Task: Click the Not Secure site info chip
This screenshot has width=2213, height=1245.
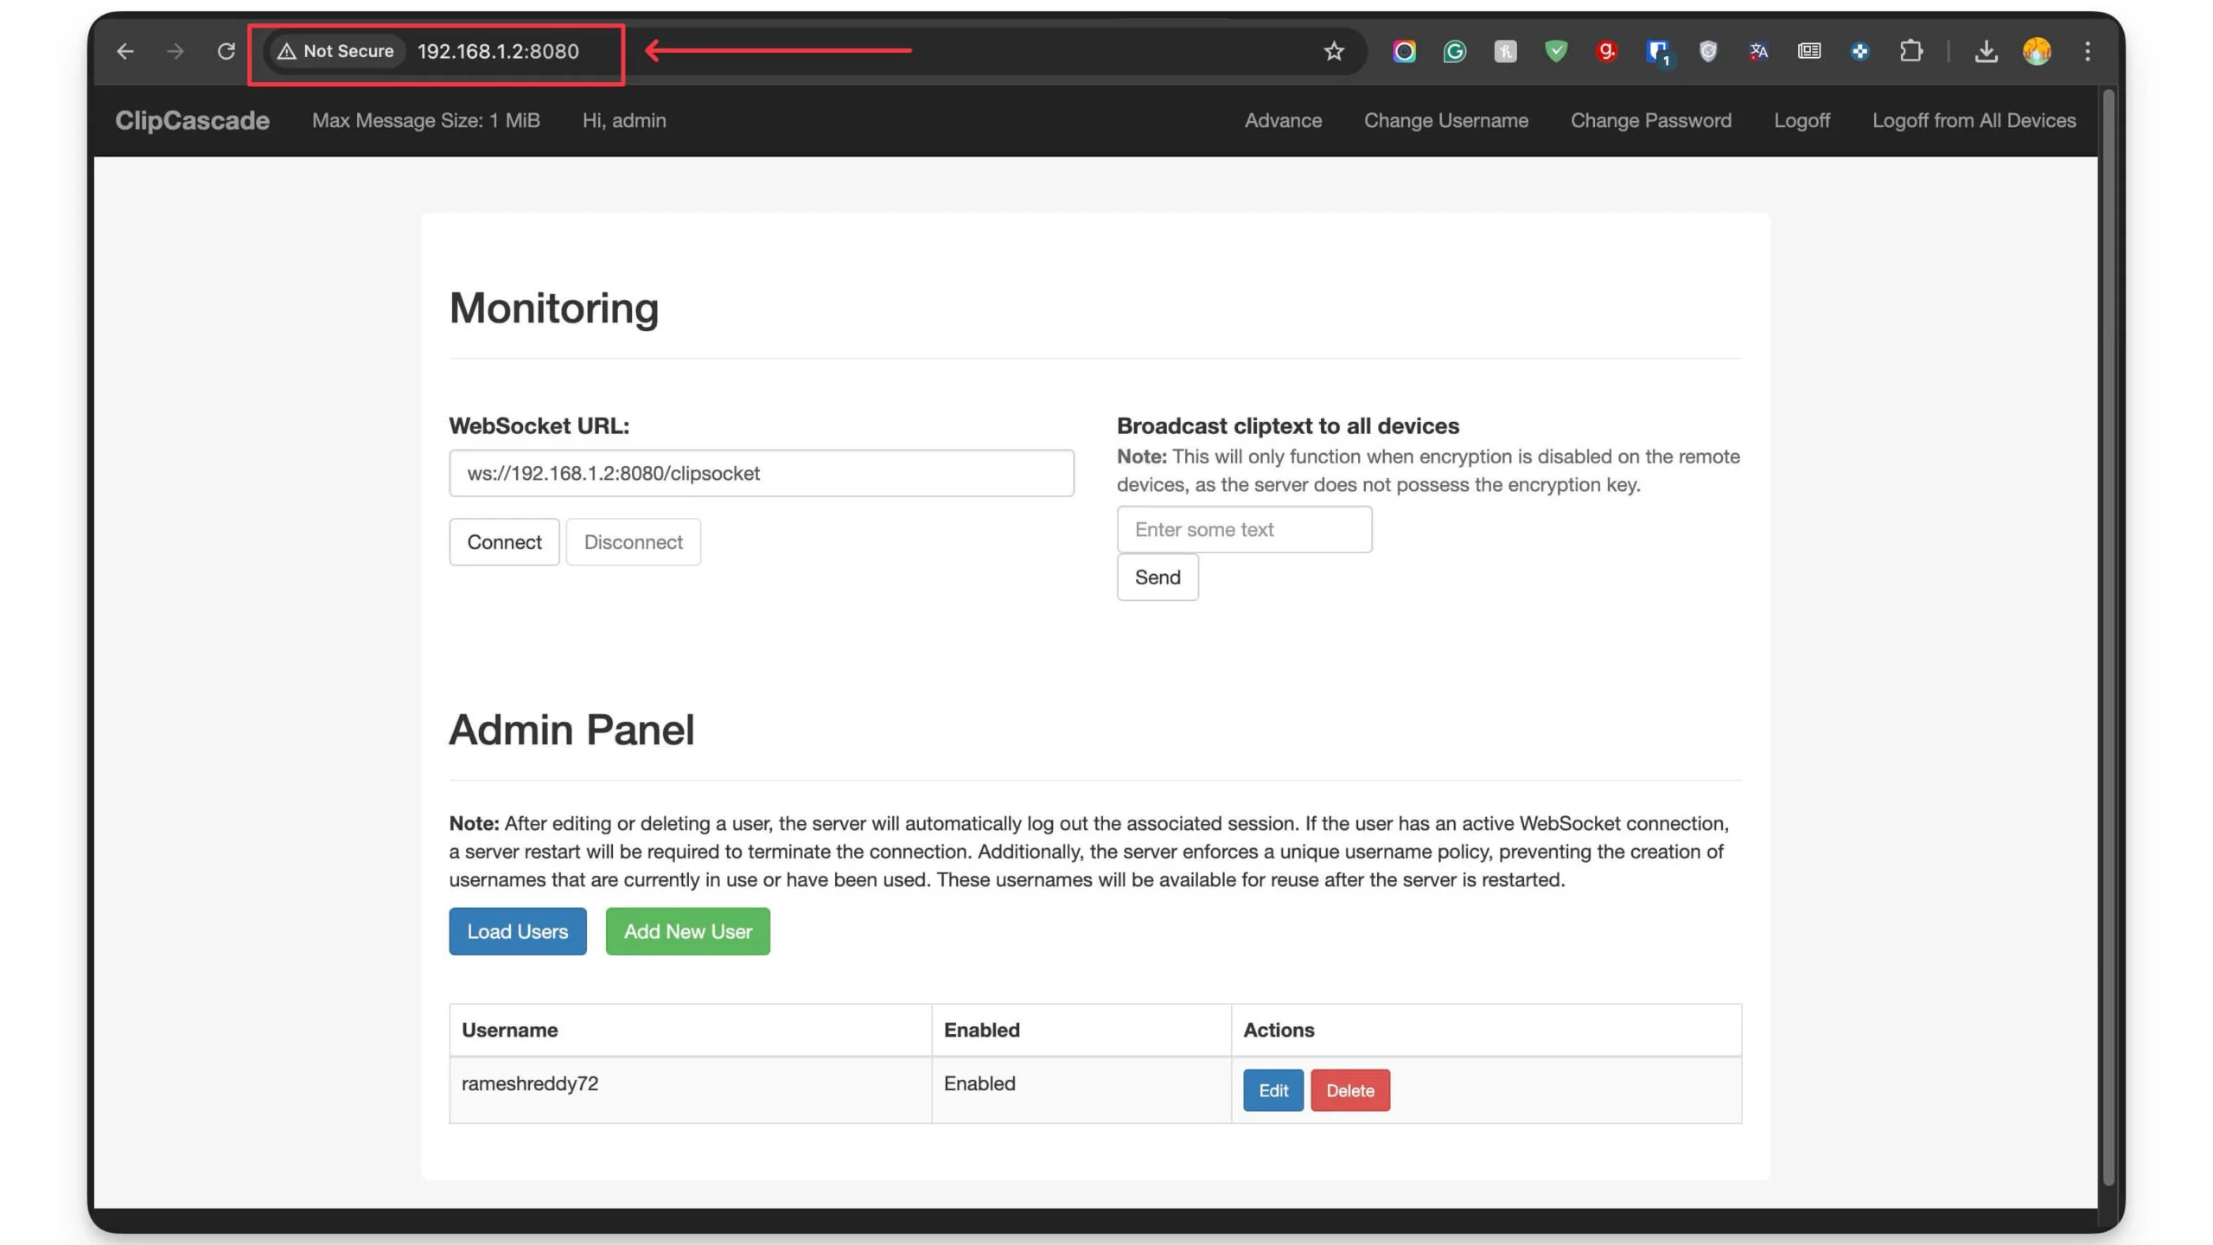Action: [x=335, y=51]
